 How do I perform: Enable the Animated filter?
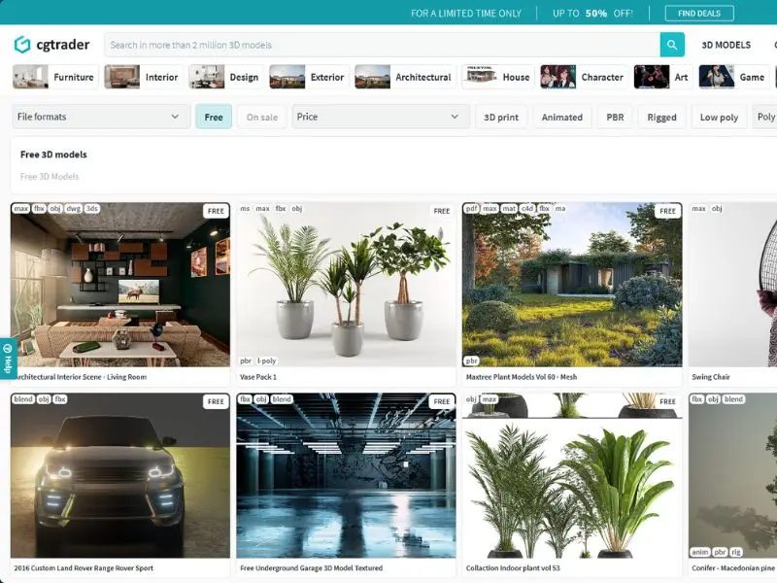click(562, 117)
